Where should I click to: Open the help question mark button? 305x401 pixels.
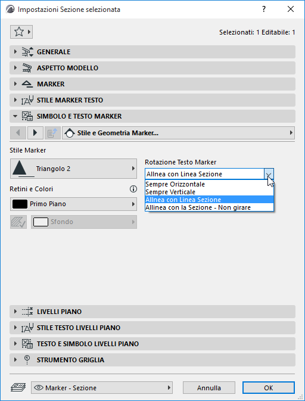(x=264, y=10)
